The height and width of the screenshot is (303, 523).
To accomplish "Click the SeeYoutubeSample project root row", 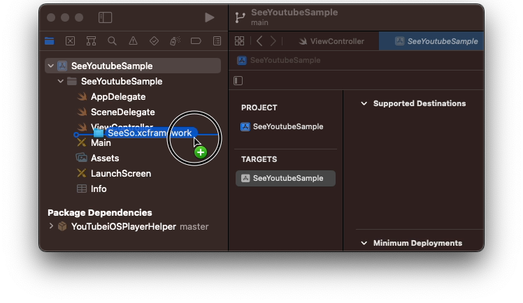I will coord(133,66).
